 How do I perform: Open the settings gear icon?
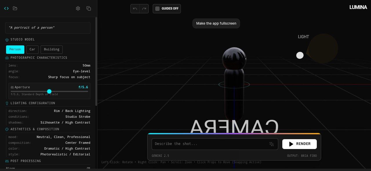[78, 8]
